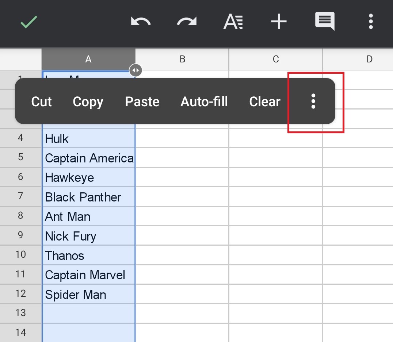Select the Captain America cell
Image resolution: width=393 pixels, height=342 pixels.
tap(89, 158)
